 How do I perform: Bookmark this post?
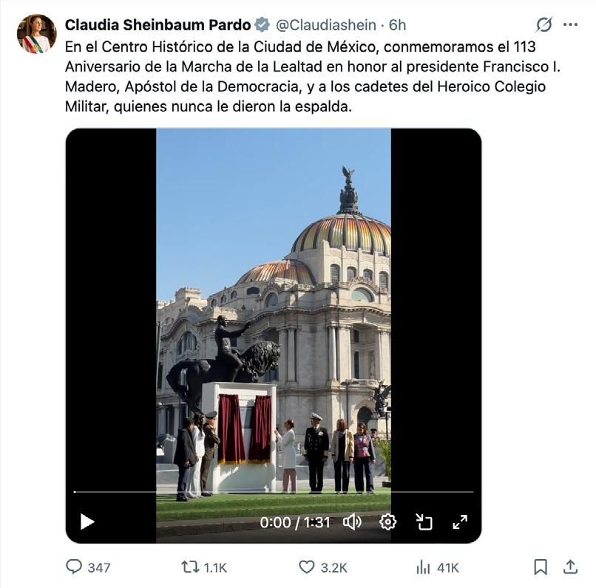[x=541, y=567]
